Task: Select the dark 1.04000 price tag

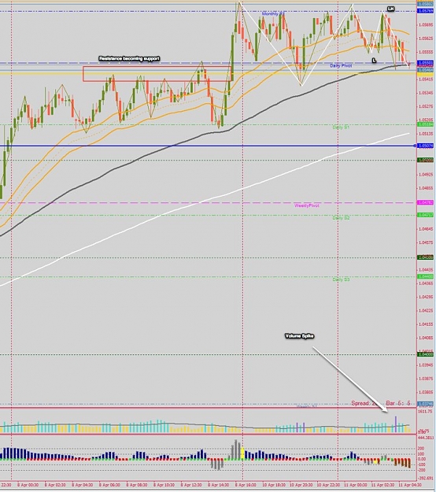Action: 426,354
